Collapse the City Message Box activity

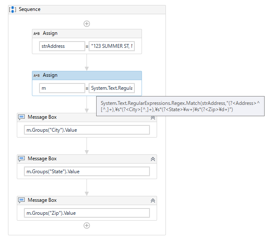153,117
